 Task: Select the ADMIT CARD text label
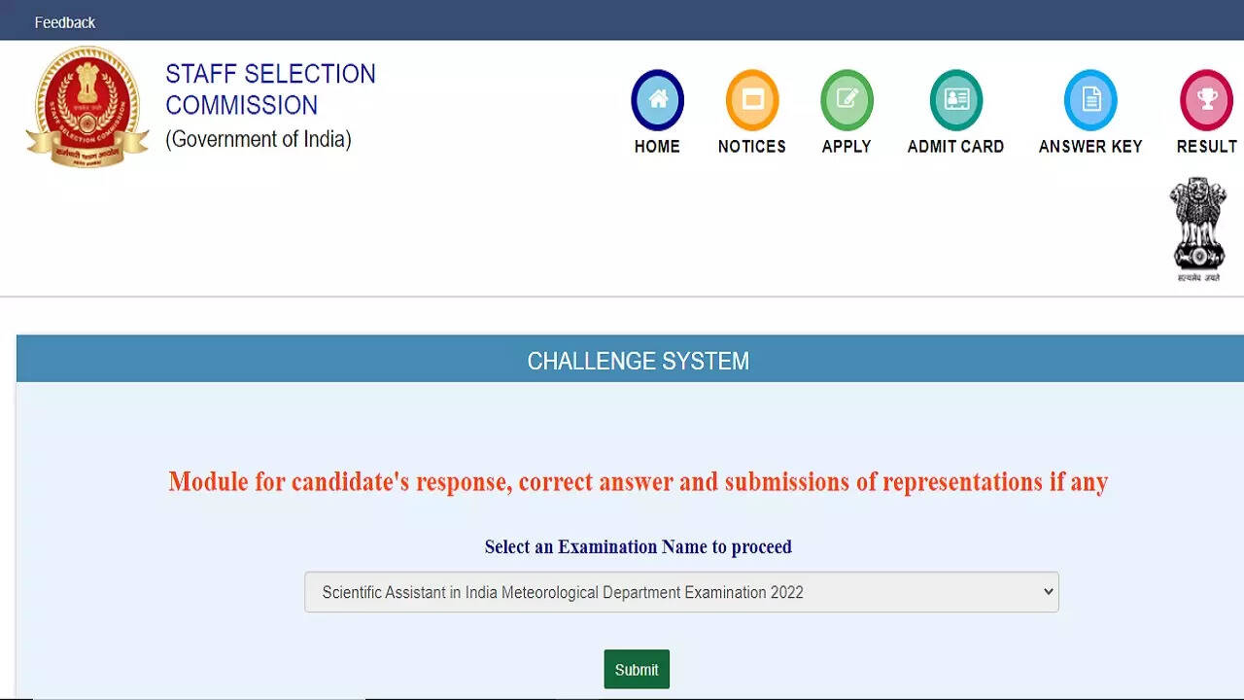point(956,147)
